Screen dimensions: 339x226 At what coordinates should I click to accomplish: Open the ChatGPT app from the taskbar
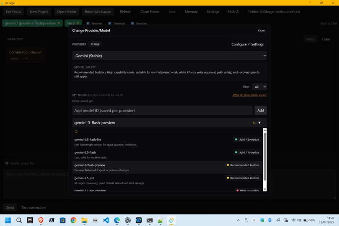(x=128, y=220)
